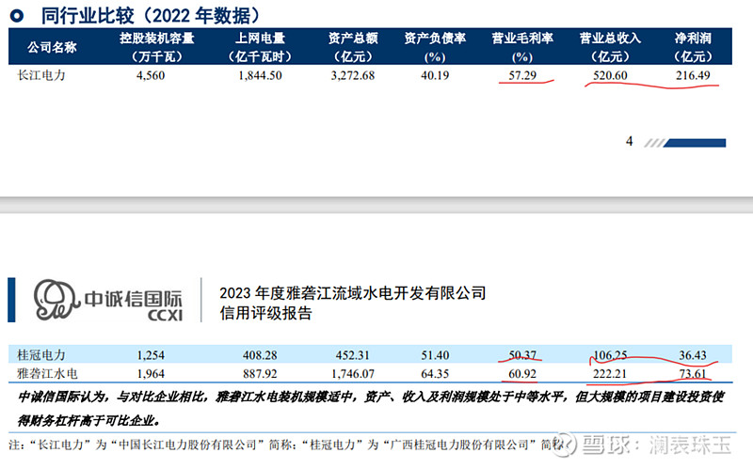This screenshot has width=753, height=468.
Task: Click the 公司名称 column header
Action: (x=52, y=47)
